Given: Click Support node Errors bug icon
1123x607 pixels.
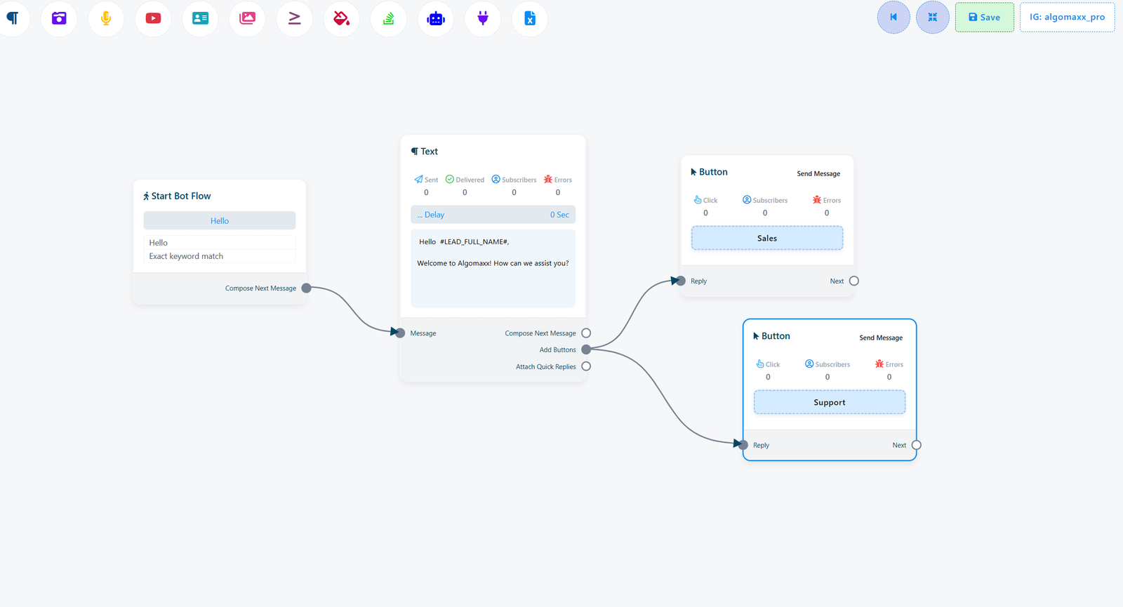Looking at the screenshot, I should click(879, 363).
